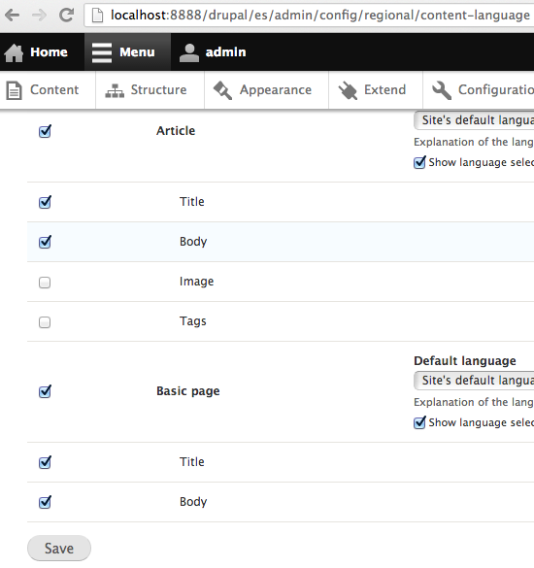Open Article's default language dropdown
This screenshot has width=534, height=568.
pyautogui.click(x=474, y=120)
